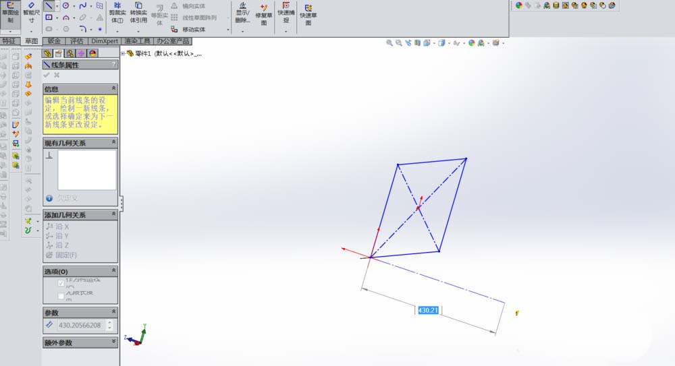Switch to the 钣金 tab
Viewport: 675px width, 366px height.
(54, 41)
